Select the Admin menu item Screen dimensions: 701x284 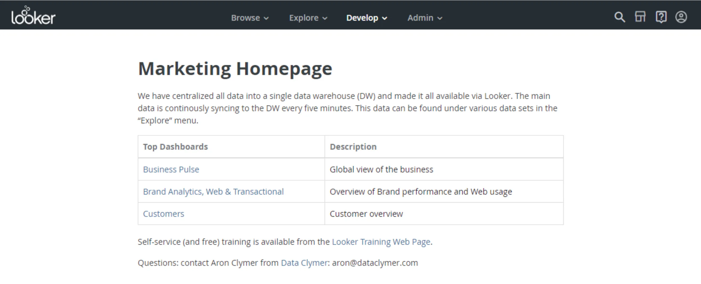coord(420,18)
